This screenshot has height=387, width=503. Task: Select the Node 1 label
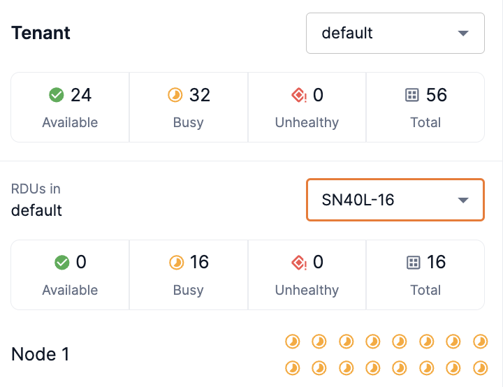click(x=40, y=354)
